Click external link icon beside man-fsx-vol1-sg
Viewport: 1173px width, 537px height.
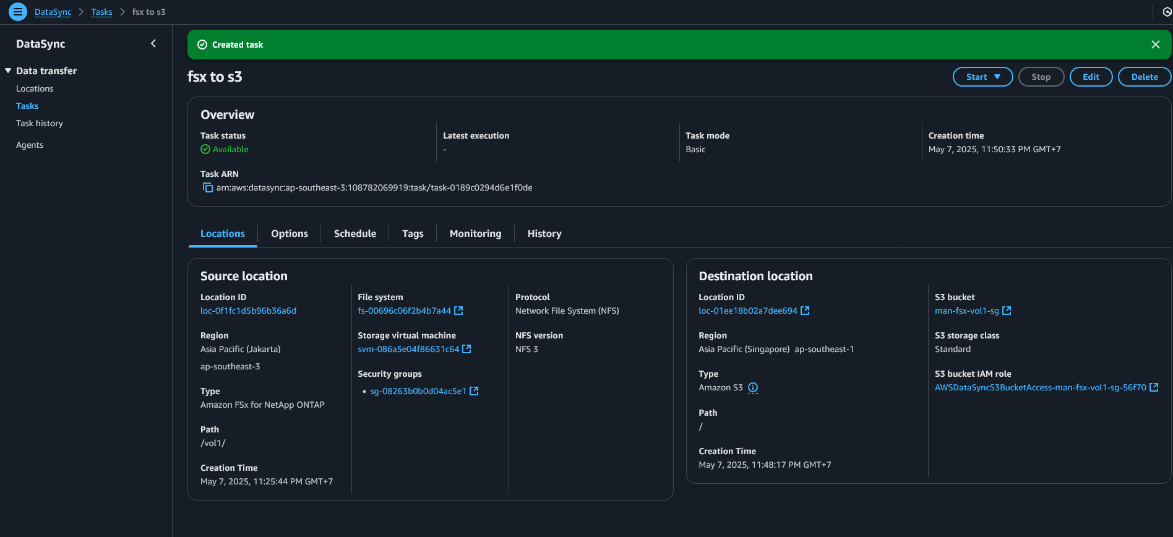(x=1007, y=311)
